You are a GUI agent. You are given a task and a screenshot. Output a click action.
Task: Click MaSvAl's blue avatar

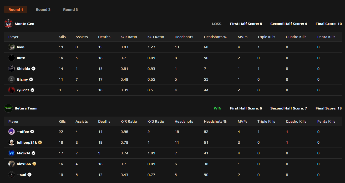[12, 153]
